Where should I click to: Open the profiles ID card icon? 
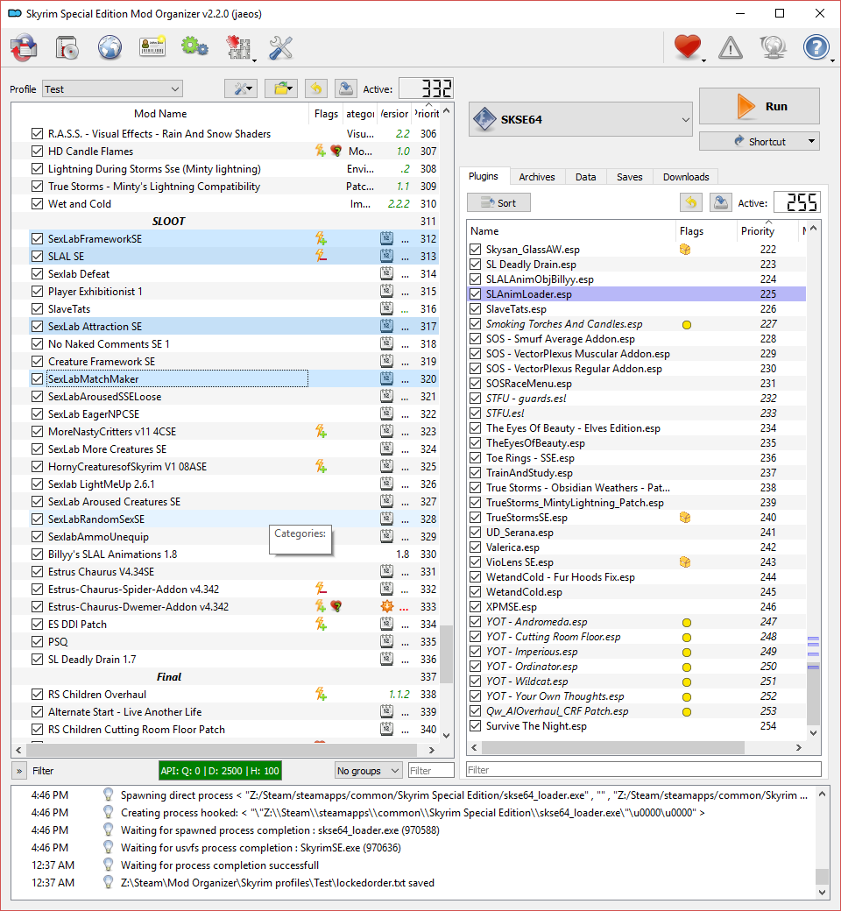[152, 47]
